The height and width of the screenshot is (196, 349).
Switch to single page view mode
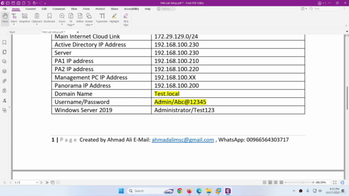[264, 182]
